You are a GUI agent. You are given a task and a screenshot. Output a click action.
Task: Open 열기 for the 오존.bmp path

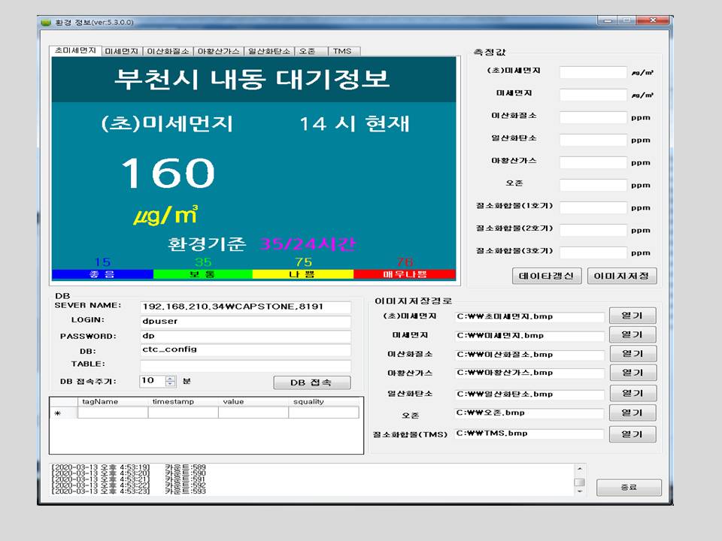[633, 413]
